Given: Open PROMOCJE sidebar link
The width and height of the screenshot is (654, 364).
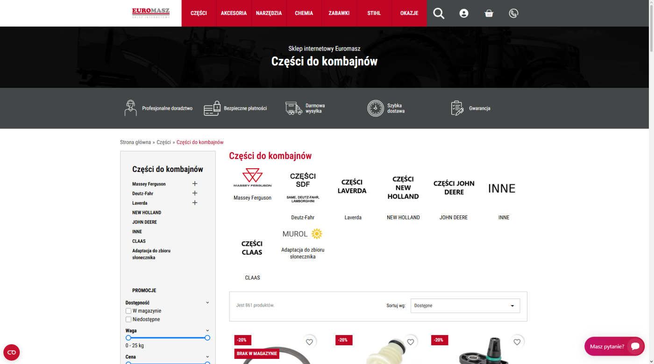Looking at the screenshot, I should [144, 290].
